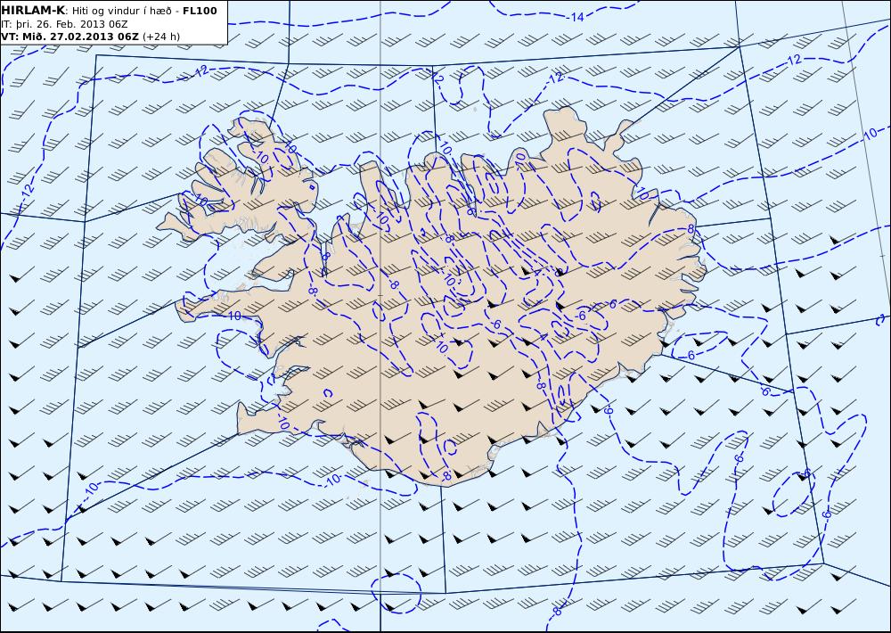Click the VT: Mið. 27.02.2013 06Z valid time
The image size is (891, 633).
69,37
